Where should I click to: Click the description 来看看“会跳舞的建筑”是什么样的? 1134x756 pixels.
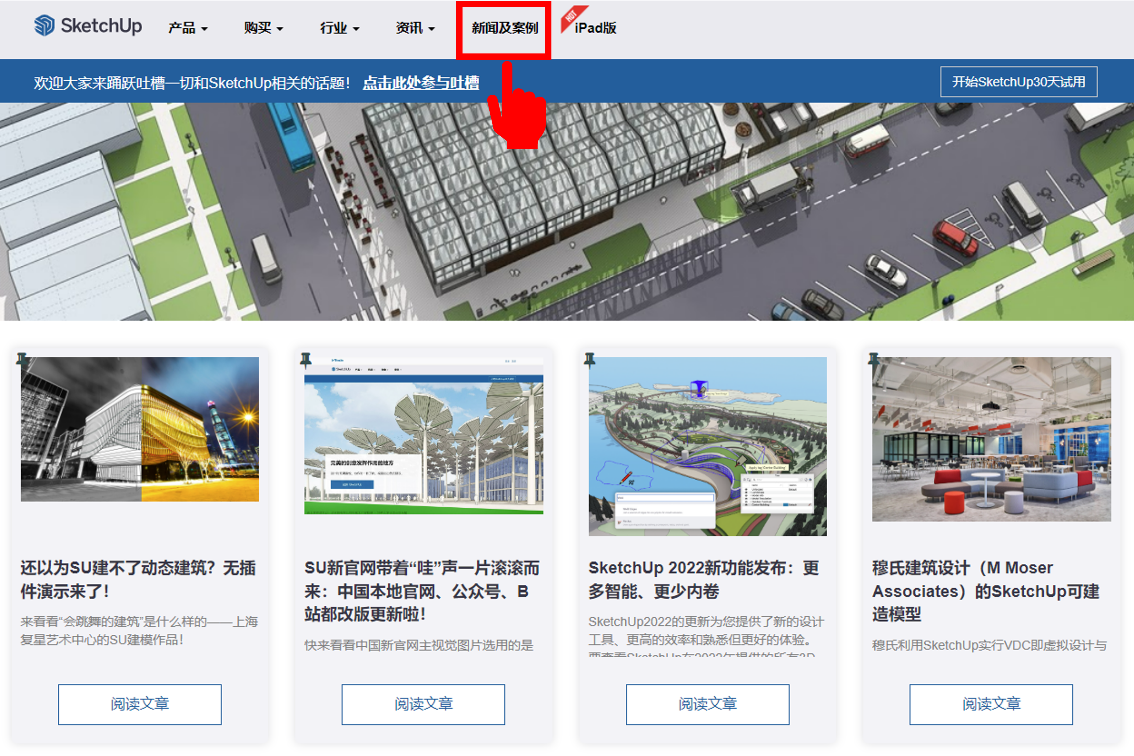(x=139, y=631)
